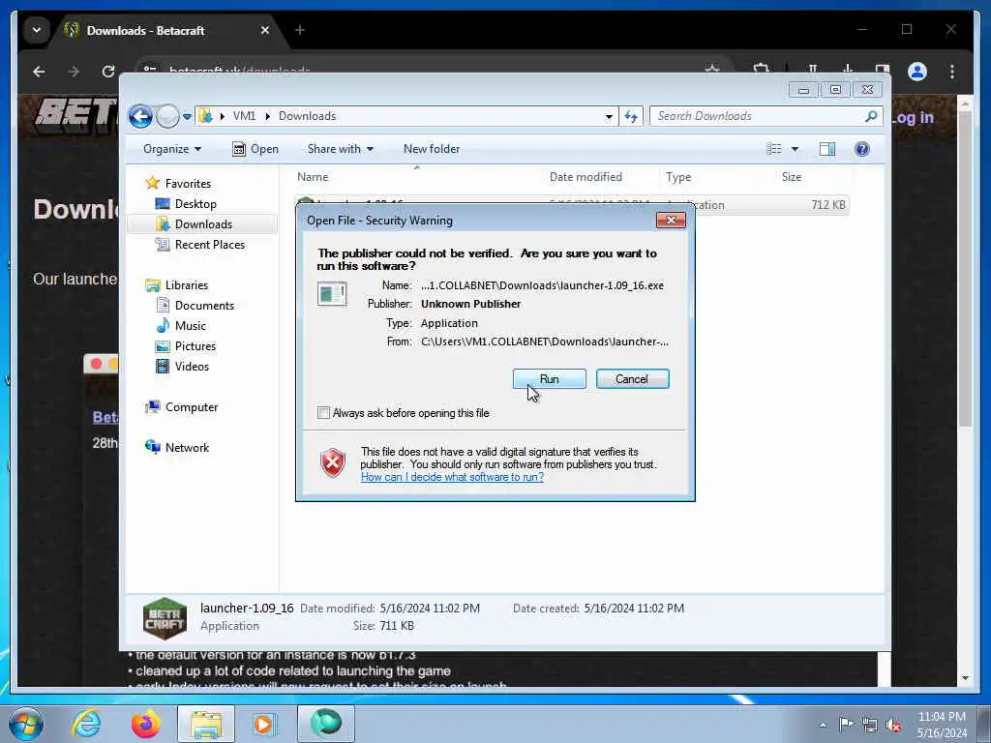Open How can I decide what software link
Screen dimensions: 991x743
(452, 477)
